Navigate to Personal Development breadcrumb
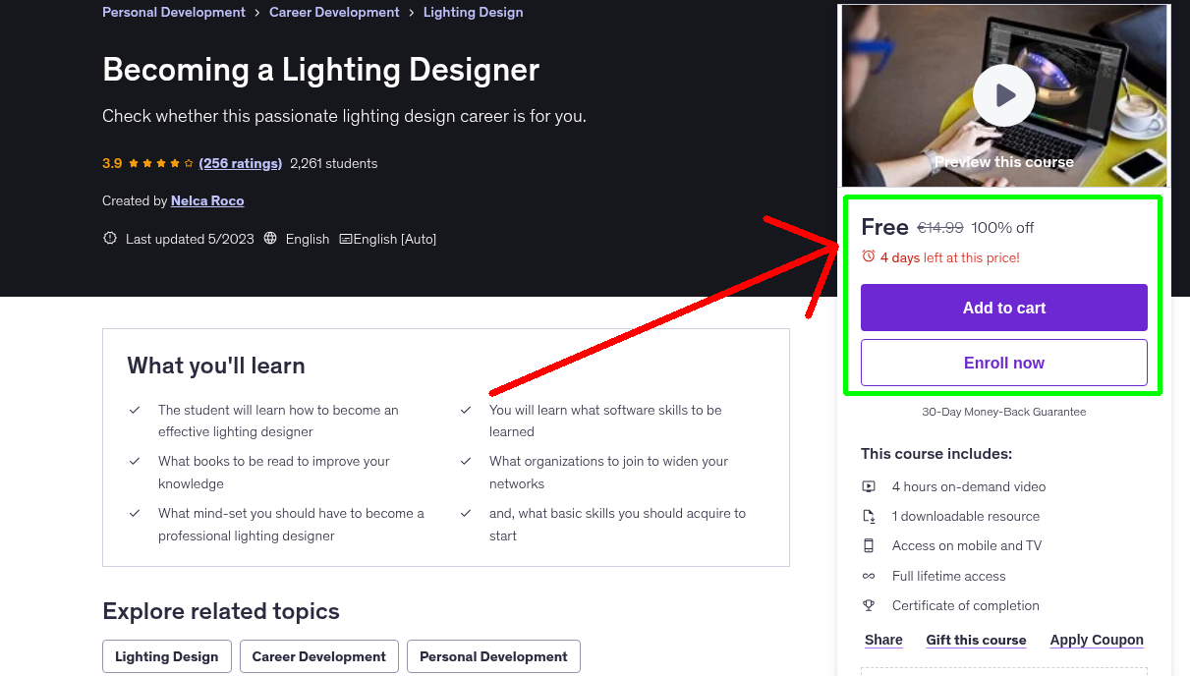This screenshot has height=676, width=1190. (173, 12)
